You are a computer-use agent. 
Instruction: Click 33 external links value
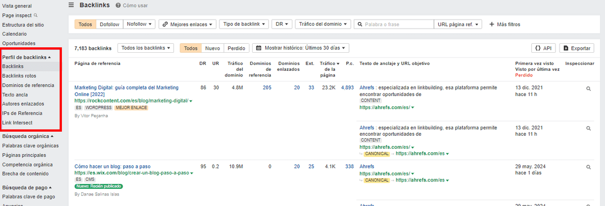(x=311, y=87)
